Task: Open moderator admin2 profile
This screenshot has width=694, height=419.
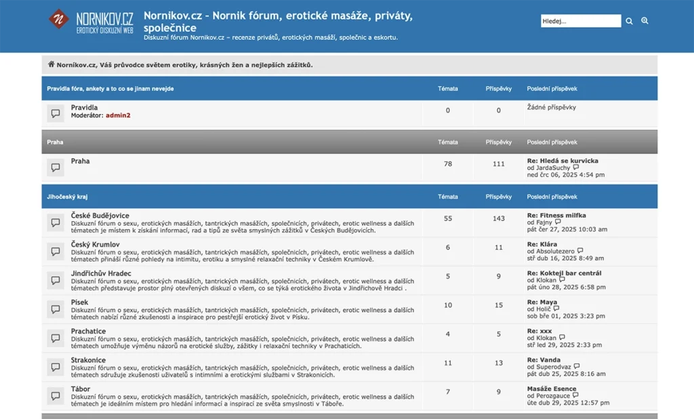Action: coord(118,115)
